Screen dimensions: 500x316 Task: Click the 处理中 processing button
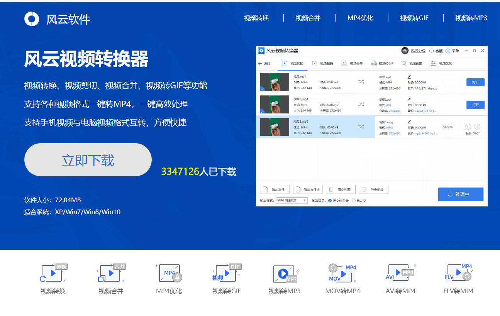point(461,194)
